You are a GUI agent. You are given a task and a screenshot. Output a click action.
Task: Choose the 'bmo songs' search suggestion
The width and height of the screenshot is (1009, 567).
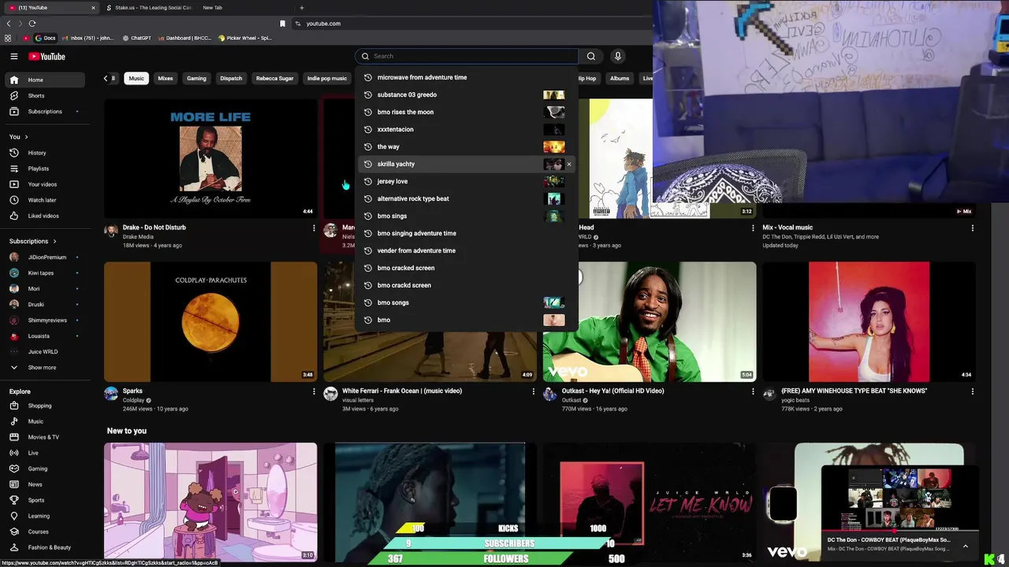click(x=466, y=302)
